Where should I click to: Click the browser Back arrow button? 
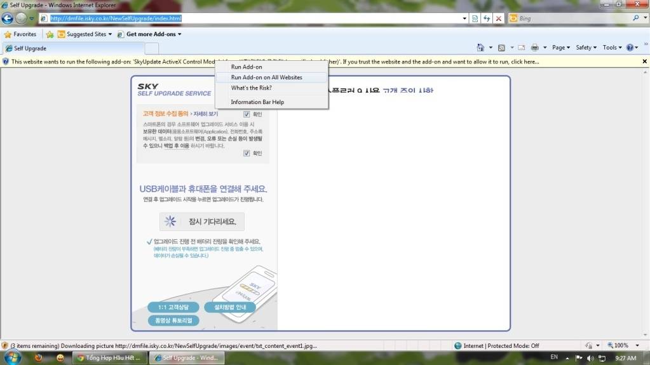click(x=8, y=18)
